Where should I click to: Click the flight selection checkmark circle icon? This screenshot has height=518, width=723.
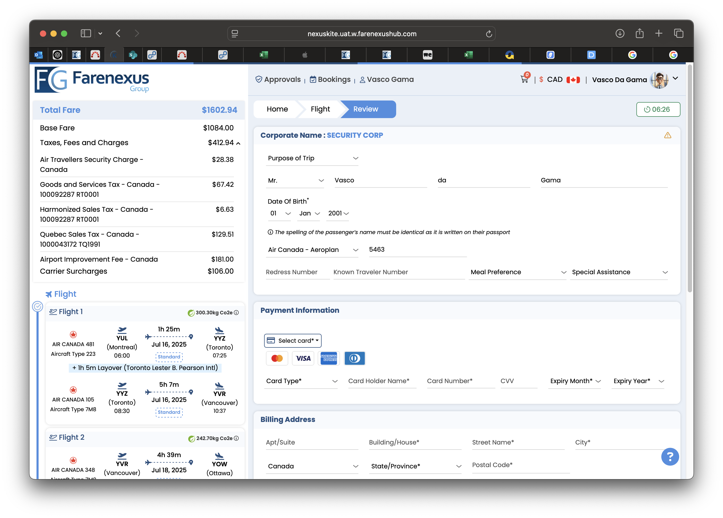click(x=38, y=306)
